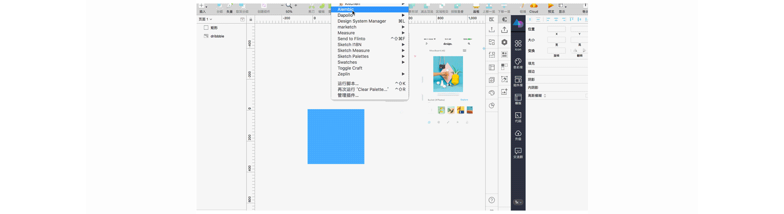Open the Sketch Palettes submenu
The image size is (784, 214).
370,56
